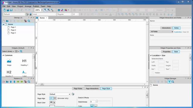Open the Arrange menu
Image resolution: width=193 pixels, height=108 pixels.
28,6
